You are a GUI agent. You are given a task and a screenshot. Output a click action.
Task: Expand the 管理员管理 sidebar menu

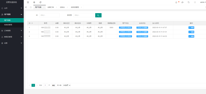click(x=12, y=37)
